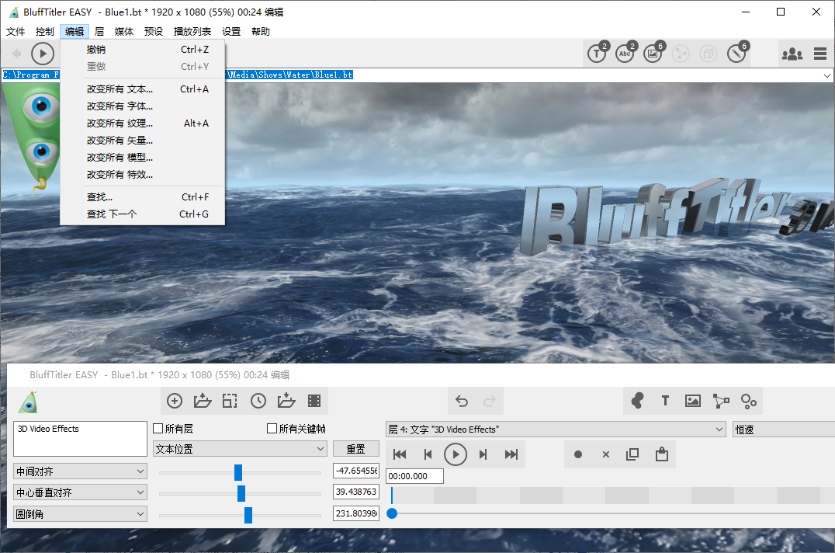Open the 文本位置 property dropdown

click(240, 449)
